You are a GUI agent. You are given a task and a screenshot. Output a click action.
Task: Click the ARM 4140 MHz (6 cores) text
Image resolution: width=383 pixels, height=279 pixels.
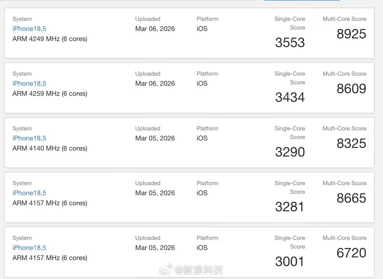(x=50, y=148)
